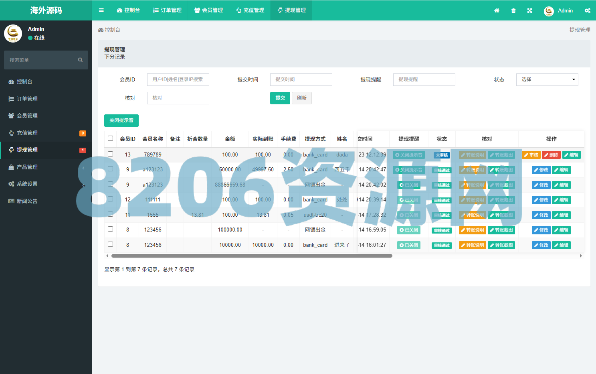Click the Admin avatar in the header
Screen dimensions: 596x374
(x=549, y=11)
